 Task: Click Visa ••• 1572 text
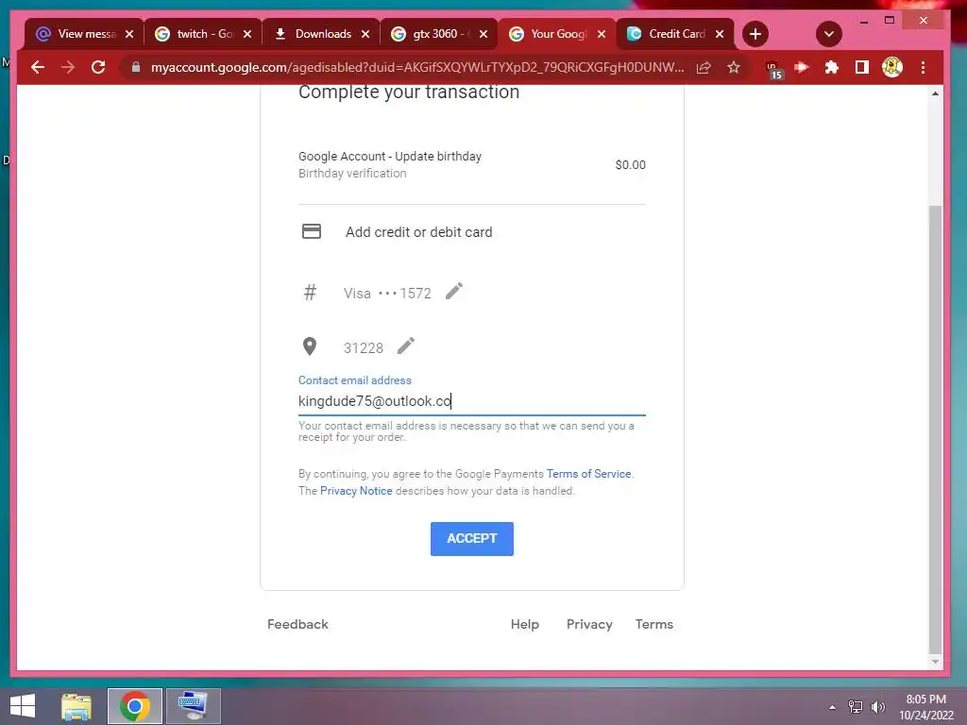point(387,294)
